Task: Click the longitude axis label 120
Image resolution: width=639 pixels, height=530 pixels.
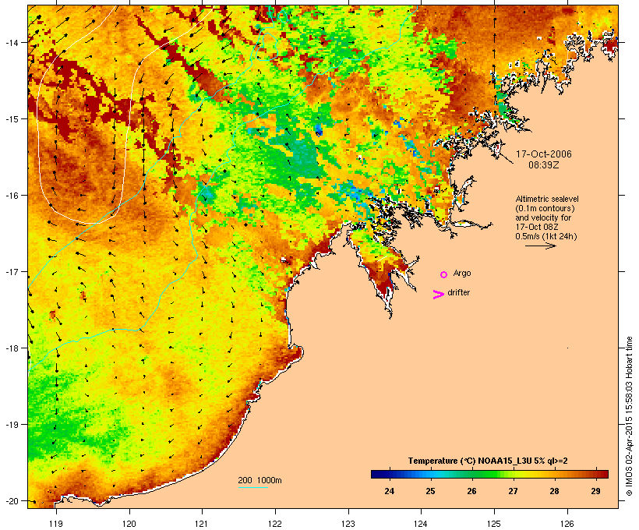Action: click(129, 524)
